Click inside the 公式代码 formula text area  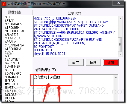[76, 36]
